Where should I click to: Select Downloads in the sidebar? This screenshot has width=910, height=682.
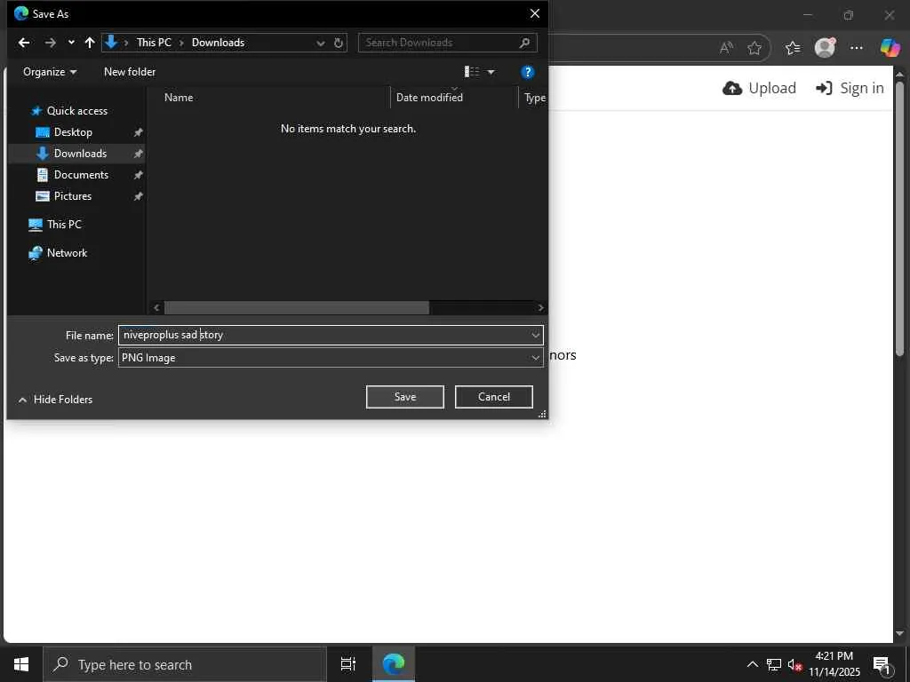coord(80,154)
